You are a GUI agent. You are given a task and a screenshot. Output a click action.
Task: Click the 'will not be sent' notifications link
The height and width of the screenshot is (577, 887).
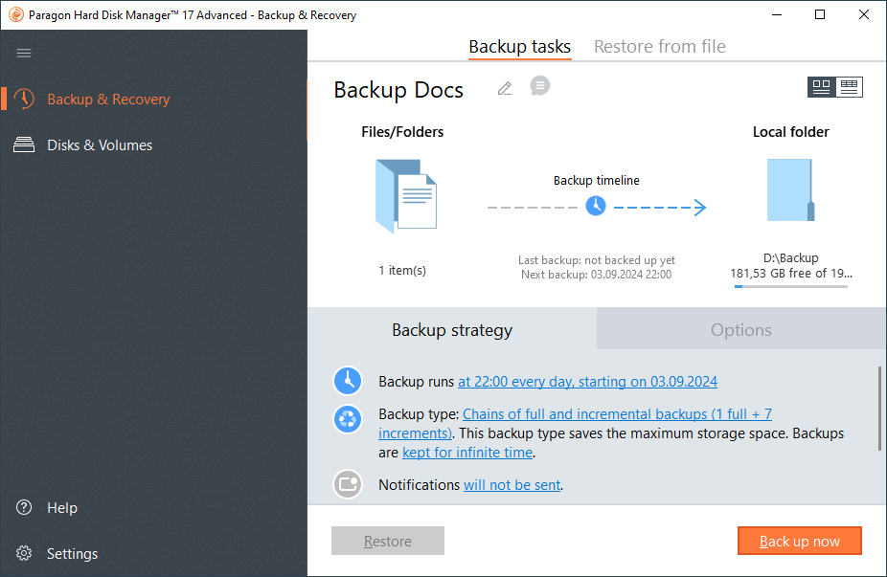512,485
